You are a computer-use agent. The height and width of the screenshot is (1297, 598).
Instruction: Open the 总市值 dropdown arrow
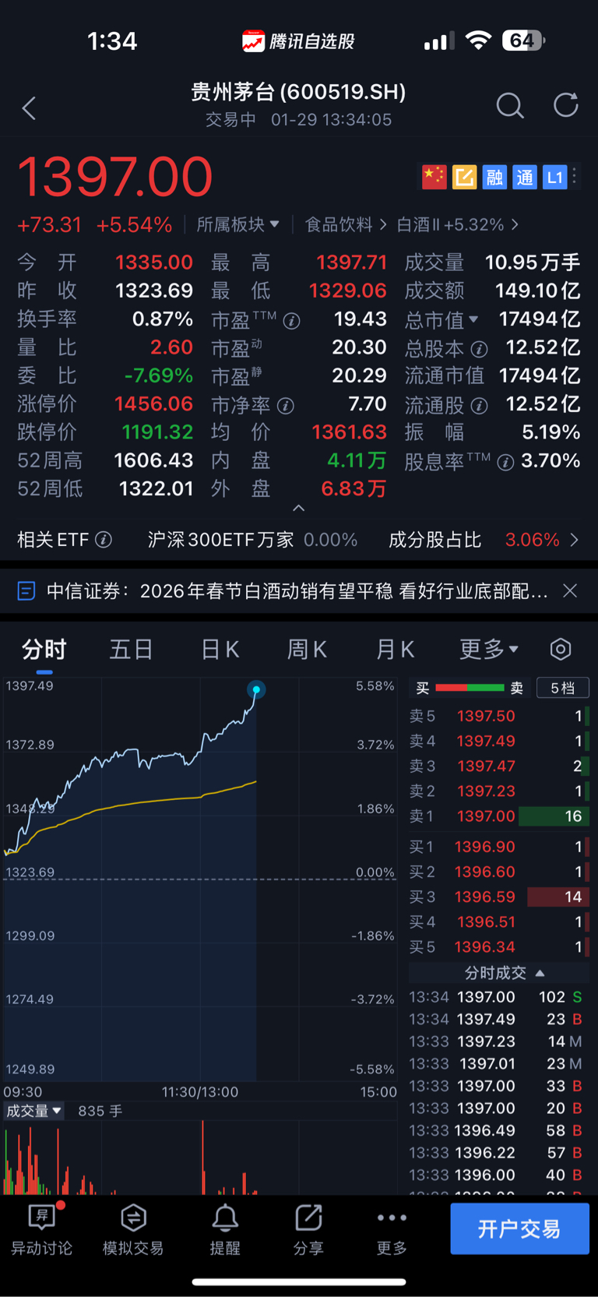coord(473,319)
